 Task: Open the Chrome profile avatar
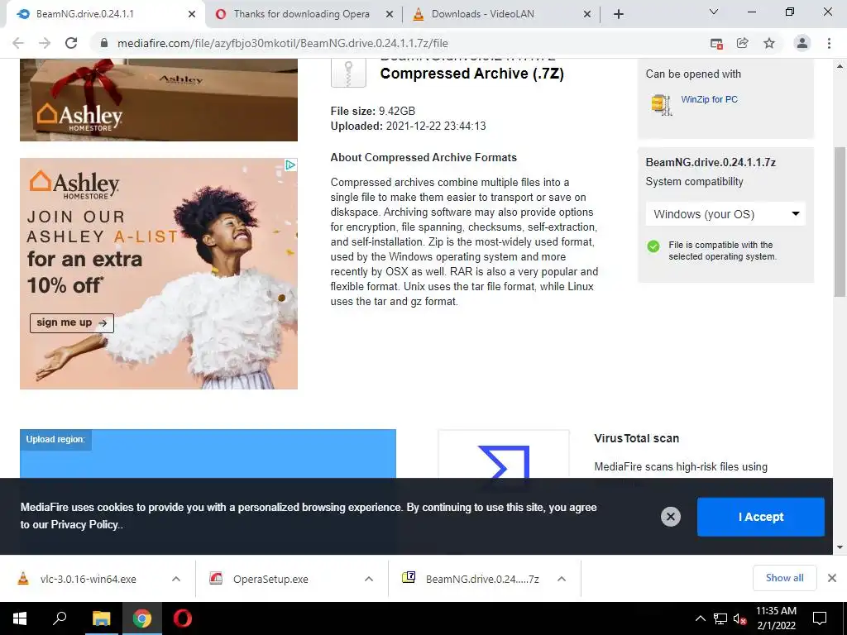(802, 43)
